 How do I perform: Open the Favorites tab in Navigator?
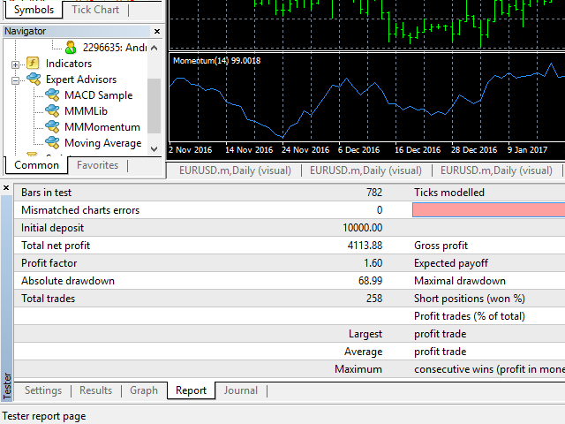click(x=97, y=165)
